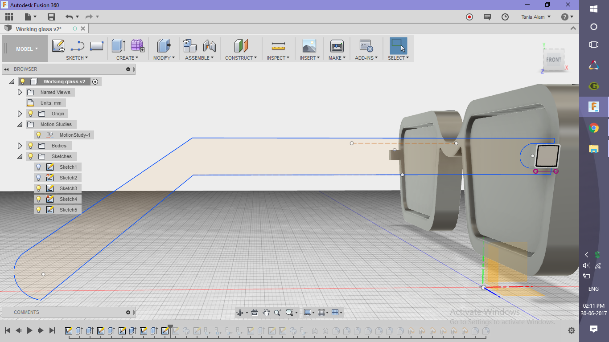Image resolution: width=609 pixels, height=342 pixels.
Task: Jump to timeline beginning
Action: (8, 330)
